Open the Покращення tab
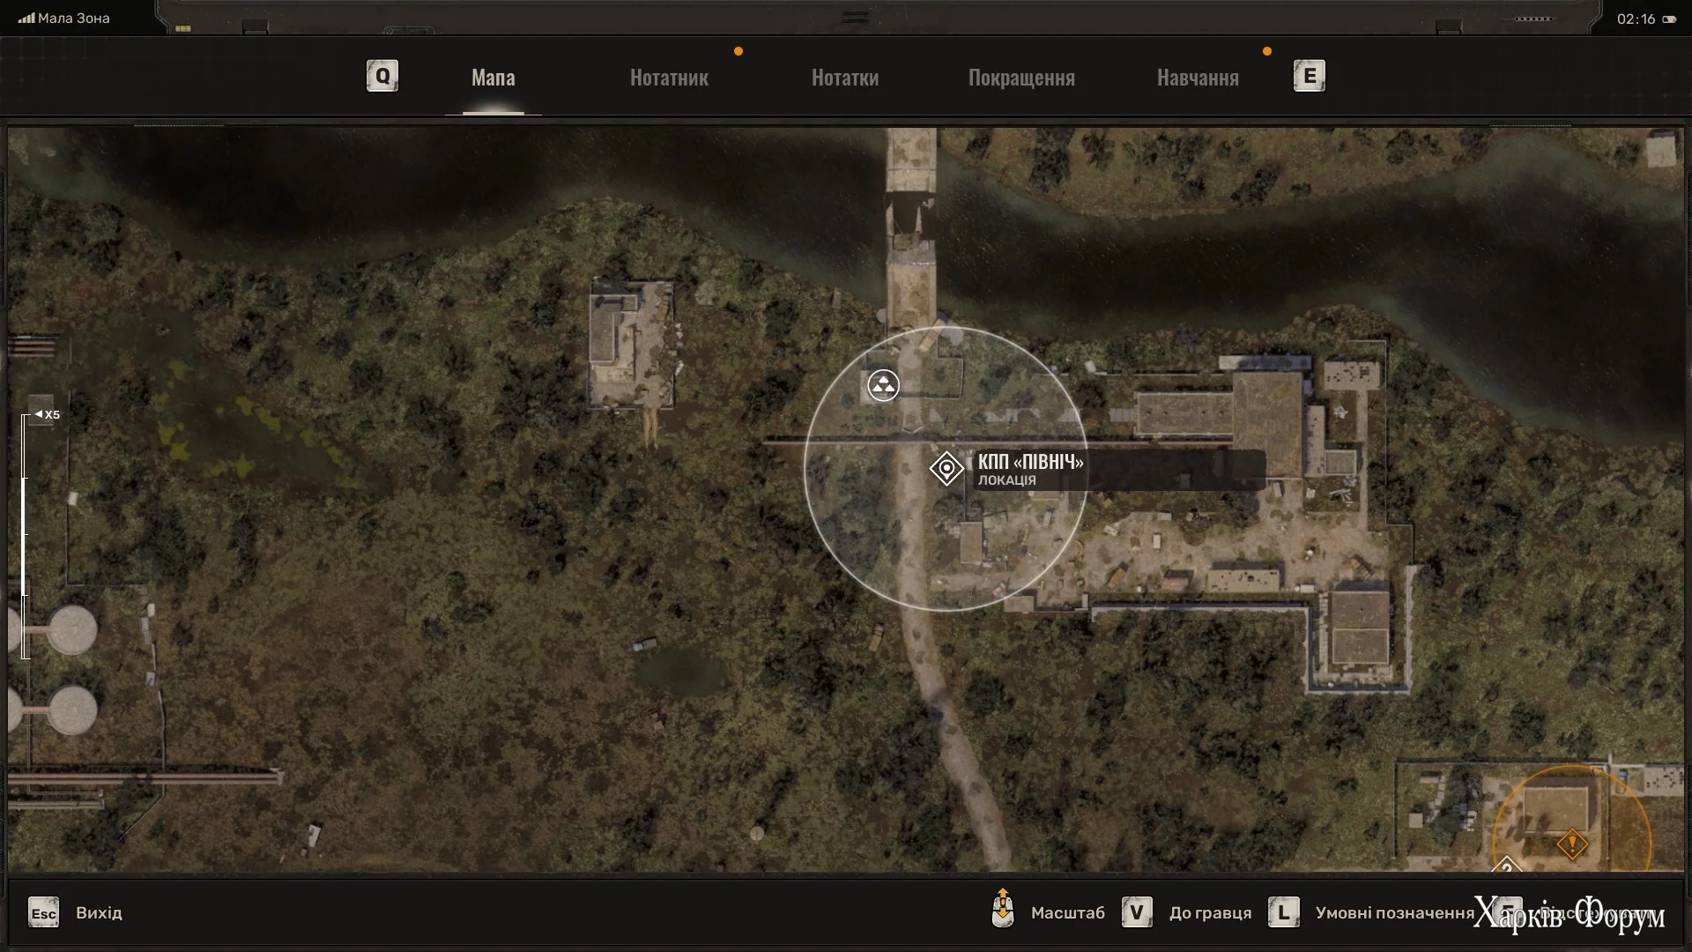This screenshot has width=1692, height=952. point(1021,78)
